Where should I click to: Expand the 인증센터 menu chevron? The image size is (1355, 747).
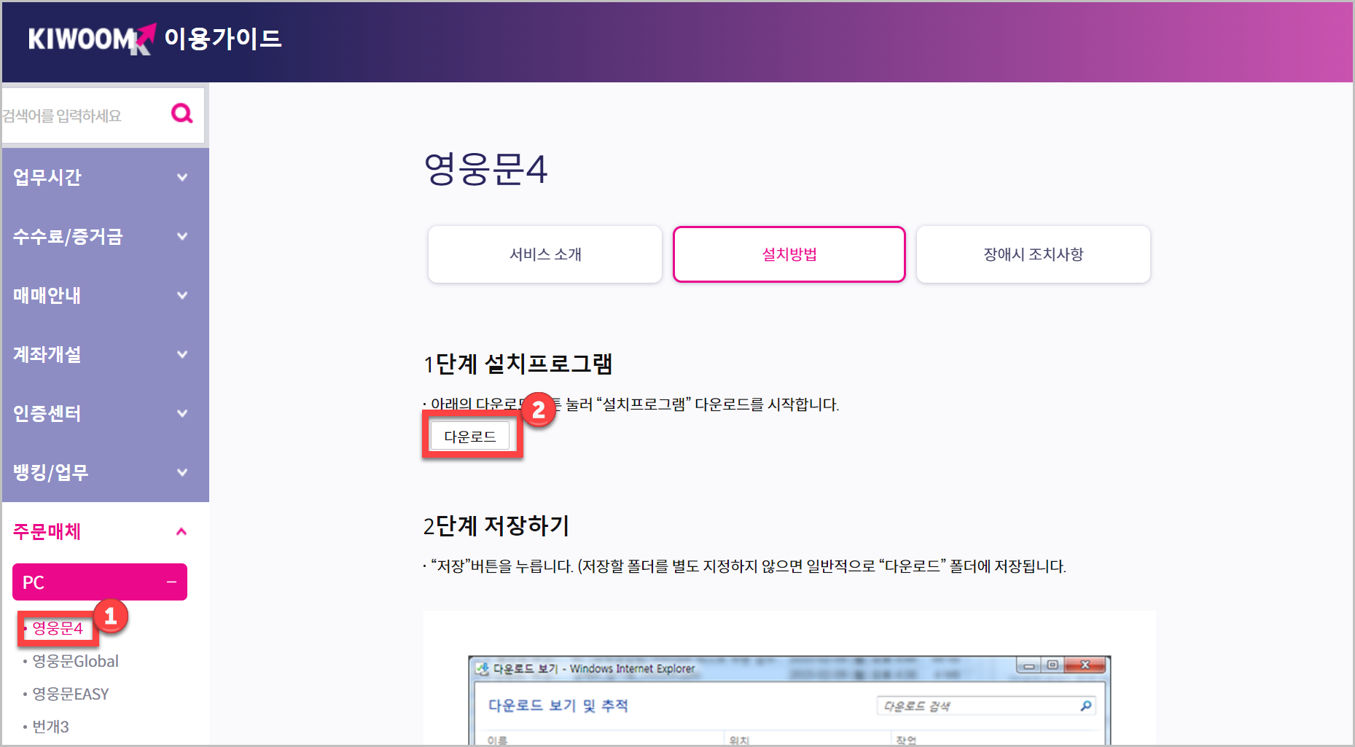click(x=182, y=413)
